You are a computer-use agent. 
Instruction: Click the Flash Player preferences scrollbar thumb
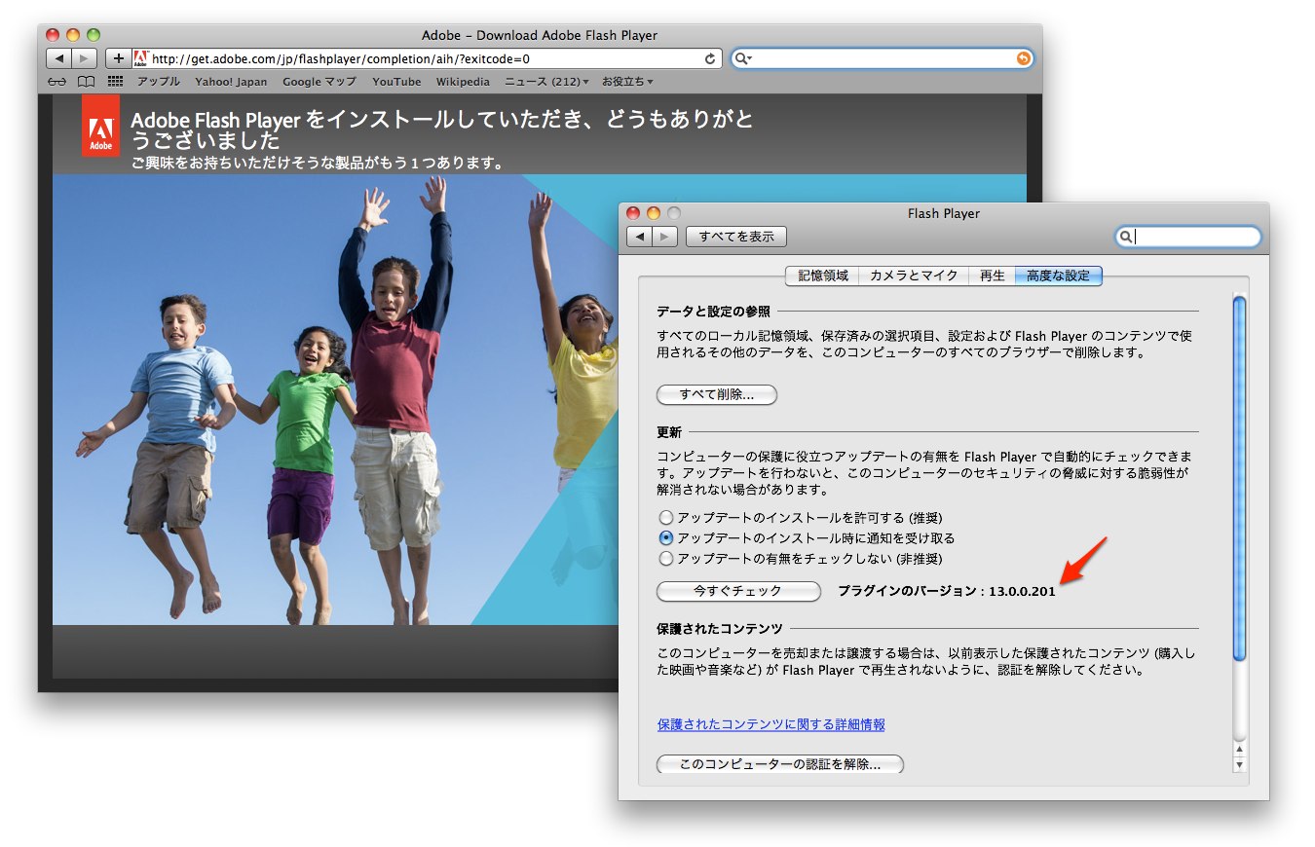[1240, 479]
